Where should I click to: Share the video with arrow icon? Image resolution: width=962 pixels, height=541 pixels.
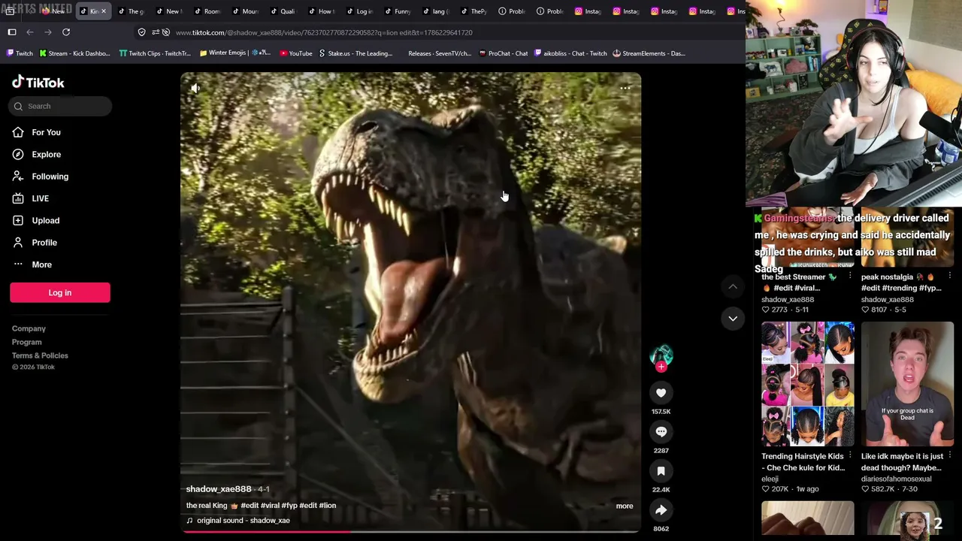pyautogui.click(x=661, y=510)
